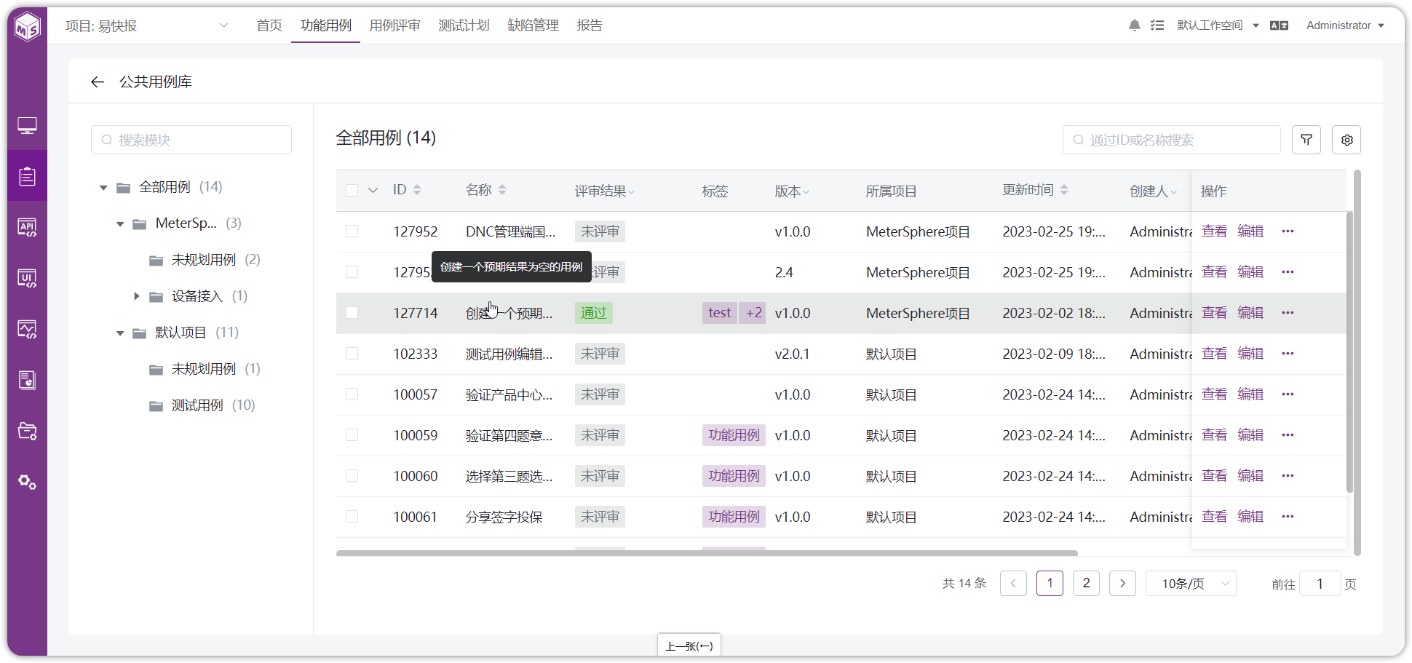
Task: Open the report statistics sidebar icon
Action: click(x=27, y=380)
